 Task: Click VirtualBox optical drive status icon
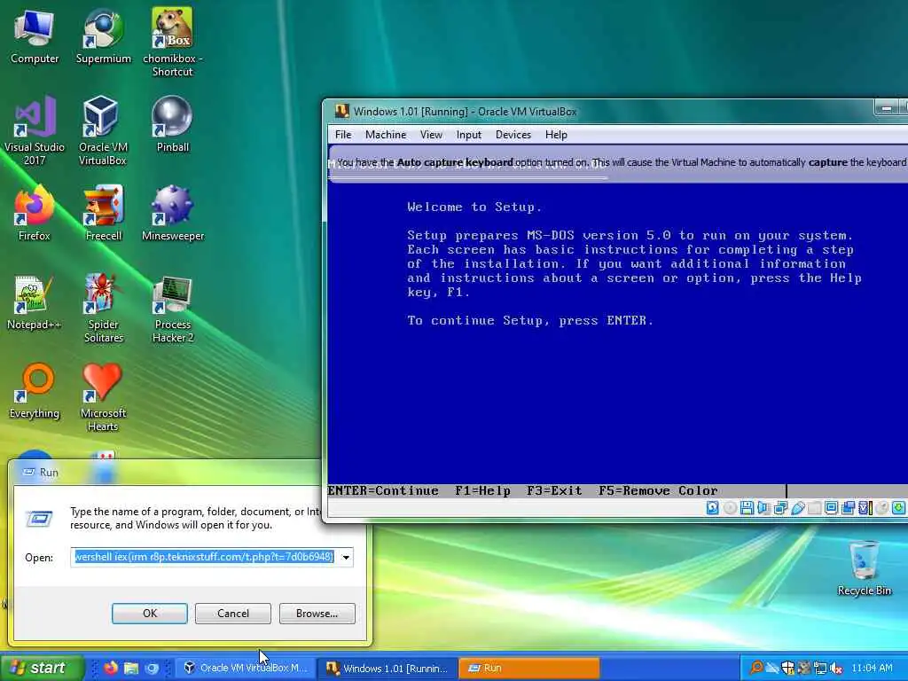pos(731,508)
